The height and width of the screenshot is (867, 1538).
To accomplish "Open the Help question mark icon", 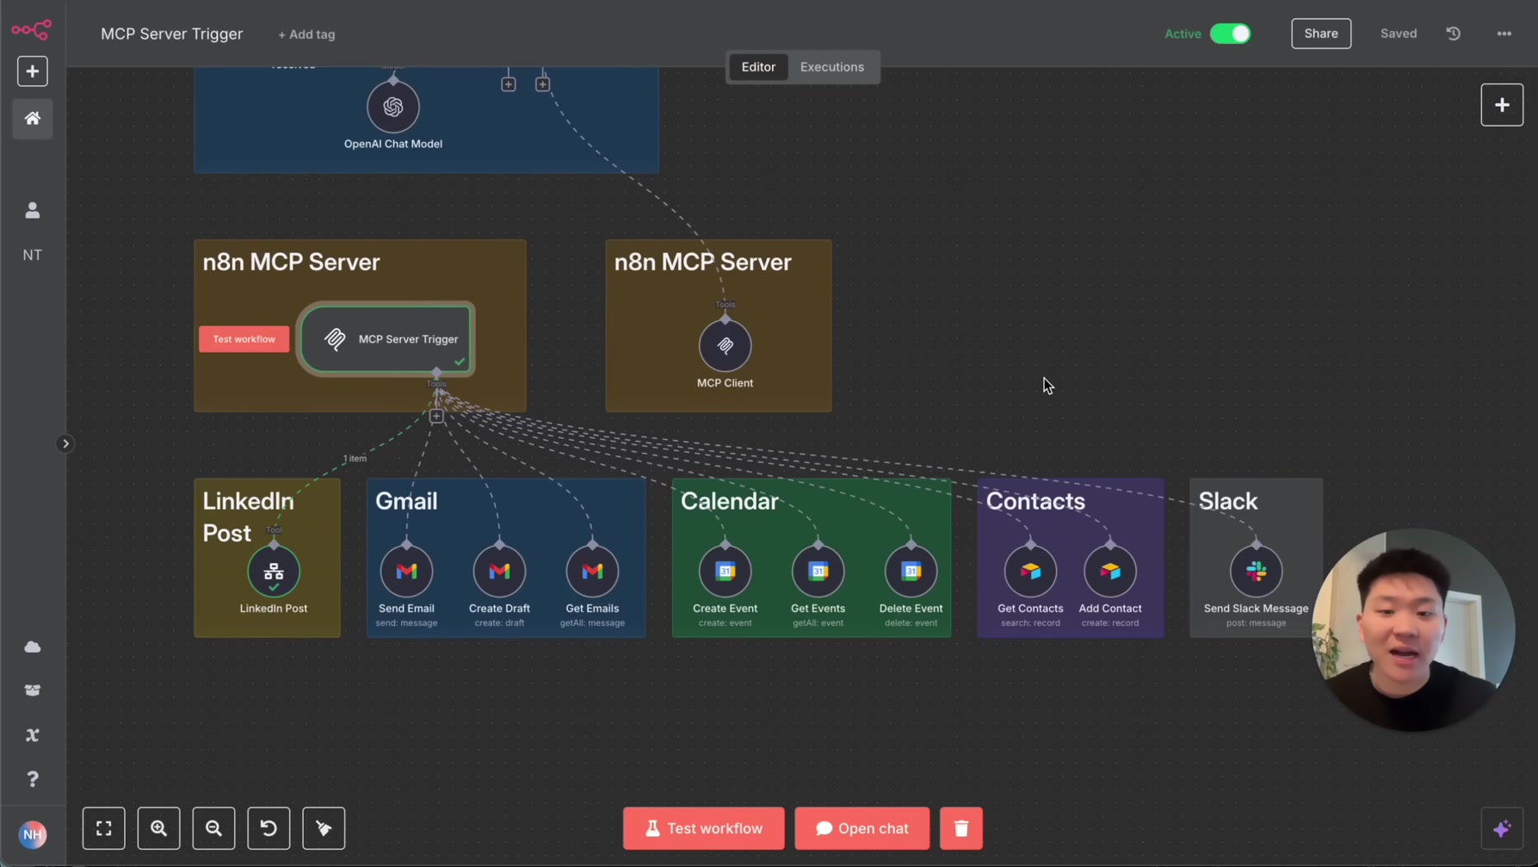I will 33,779.
